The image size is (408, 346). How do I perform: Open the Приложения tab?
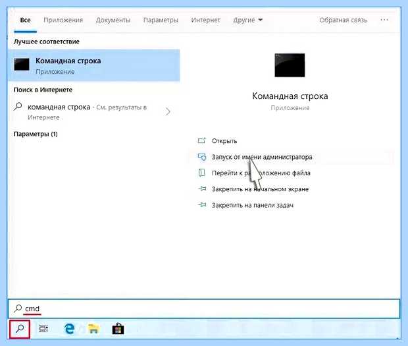[x=63, y=20]
